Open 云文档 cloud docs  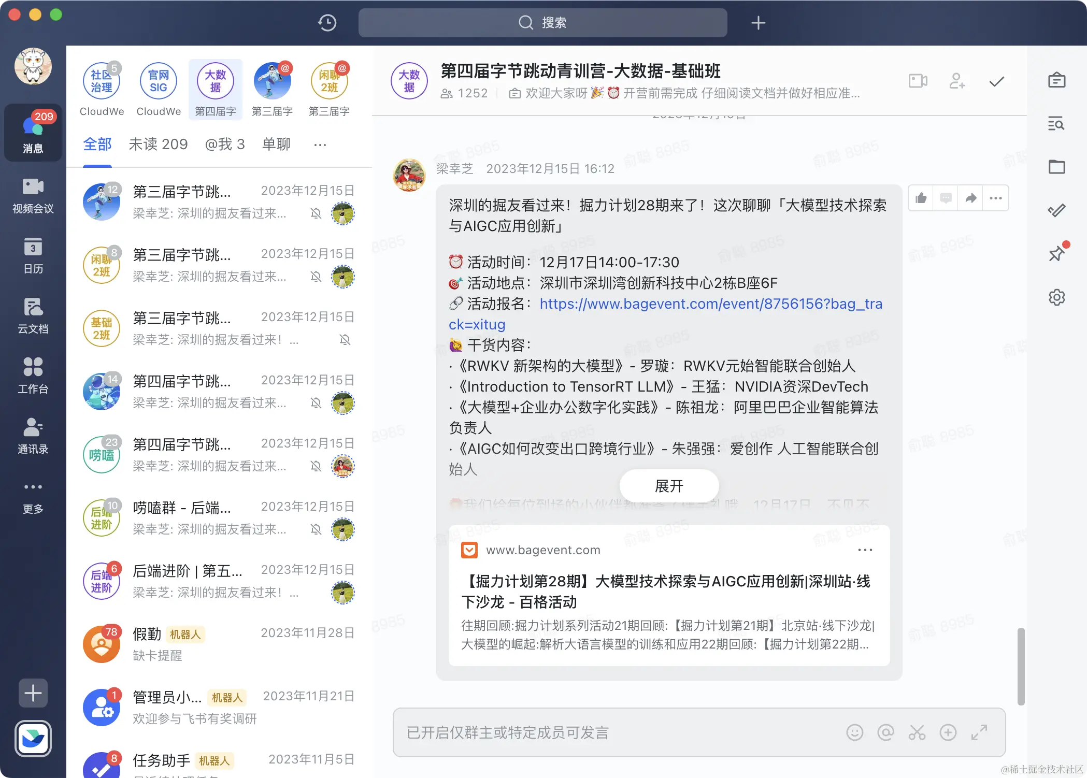click(x=33, y=316)
